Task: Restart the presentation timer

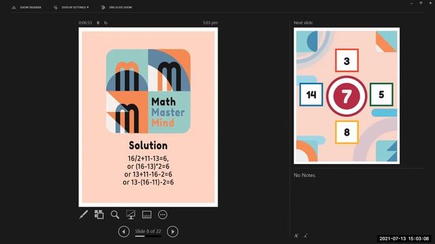Action: (106, 22)
